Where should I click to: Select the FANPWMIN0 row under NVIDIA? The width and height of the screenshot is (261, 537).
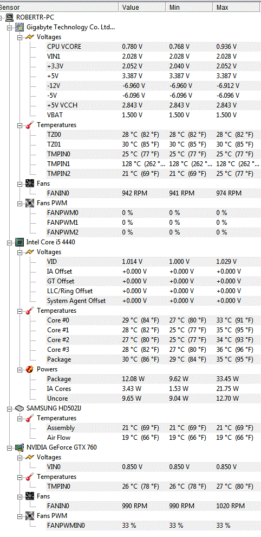click(153, 526)
